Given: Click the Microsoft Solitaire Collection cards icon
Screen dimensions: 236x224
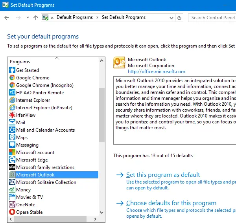Looking at the screenshot, I should coord(12,182).
